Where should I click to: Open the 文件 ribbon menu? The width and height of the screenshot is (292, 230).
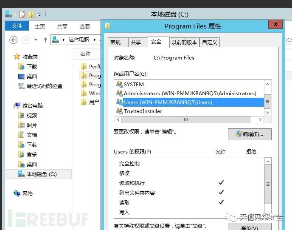(x=17, y=26)
